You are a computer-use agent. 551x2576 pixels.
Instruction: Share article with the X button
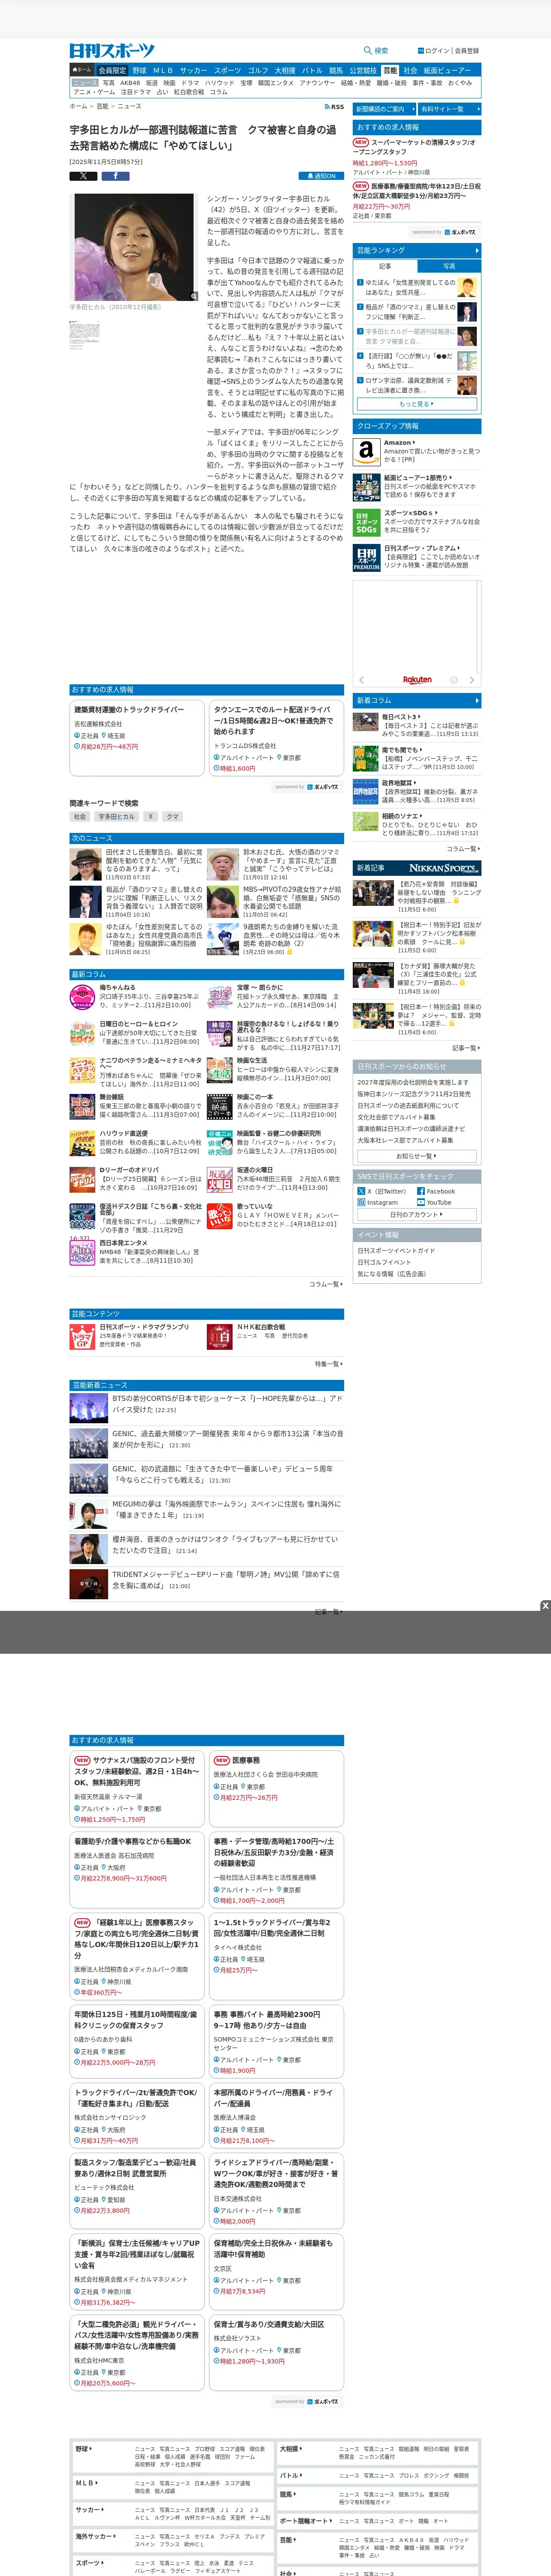tap(83, 176)
